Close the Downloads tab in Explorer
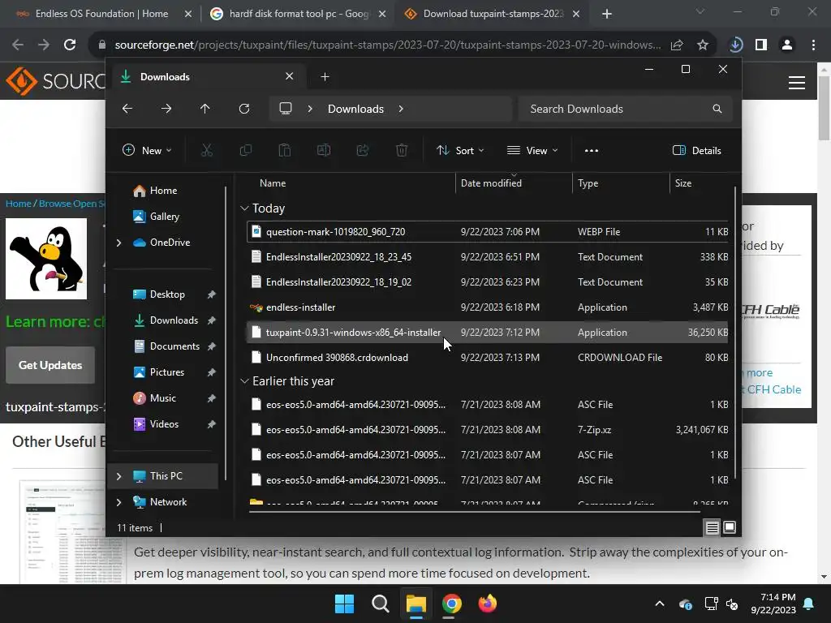This screenshot has width=831, height=623. [290, 76]
